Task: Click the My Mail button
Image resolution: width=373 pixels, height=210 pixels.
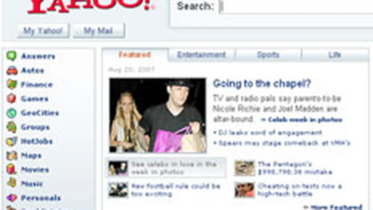Action: (x=99, y=31)
